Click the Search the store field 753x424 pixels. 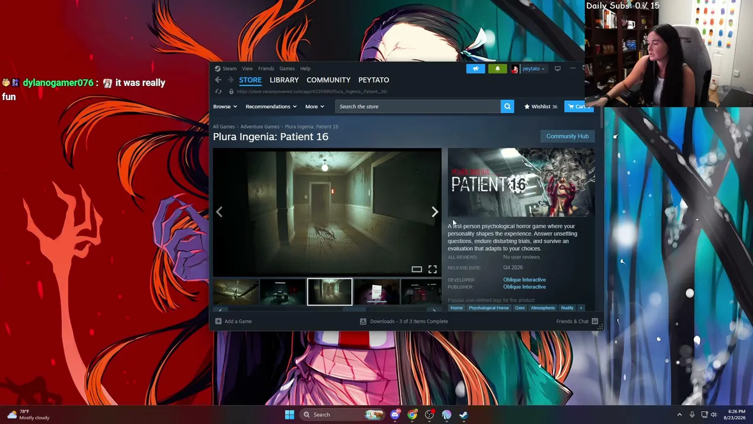pyautogui.click(x=418, y=107)
